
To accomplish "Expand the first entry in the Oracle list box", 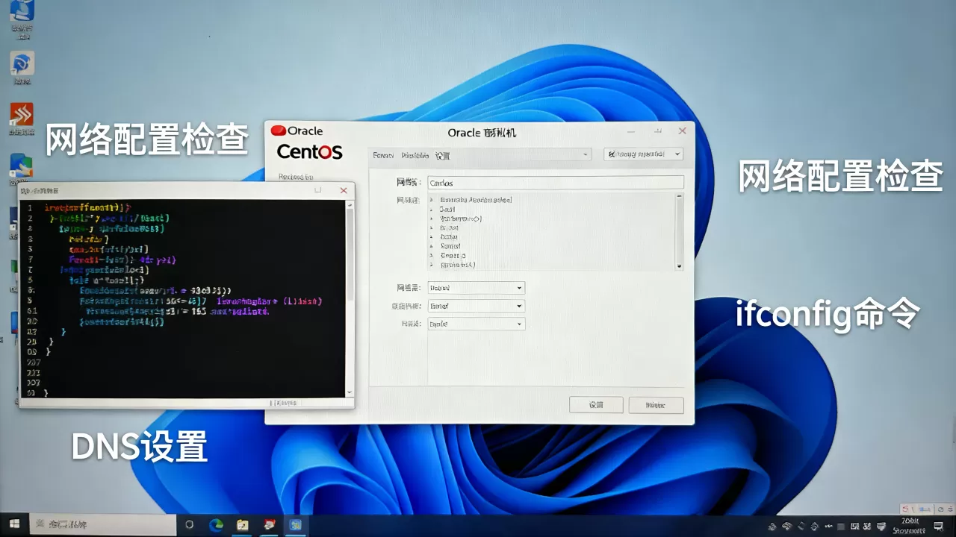I will [432, 201].
